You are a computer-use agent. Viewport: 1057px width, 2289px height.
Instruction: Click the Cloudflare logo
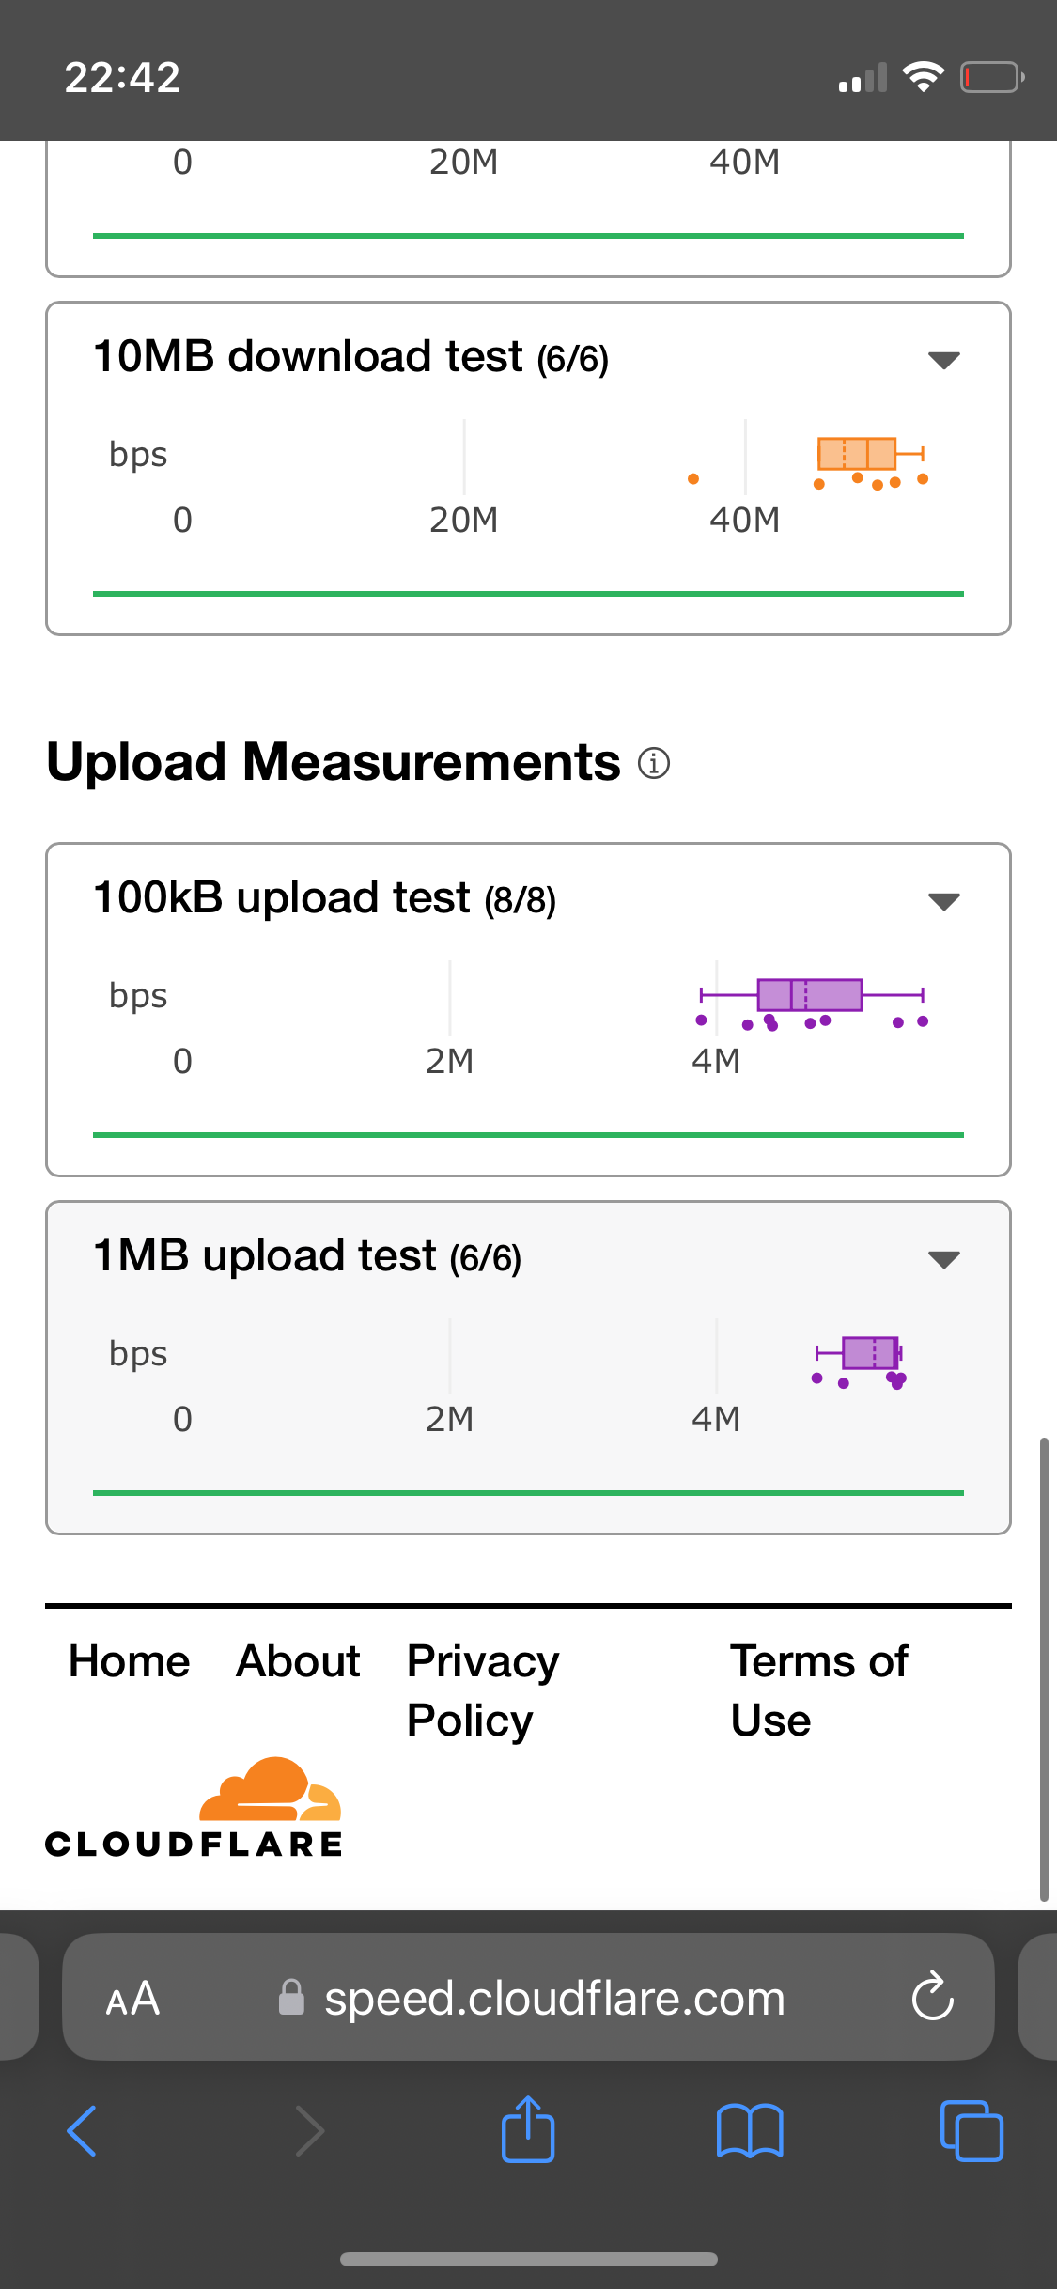click(194, 1807)
